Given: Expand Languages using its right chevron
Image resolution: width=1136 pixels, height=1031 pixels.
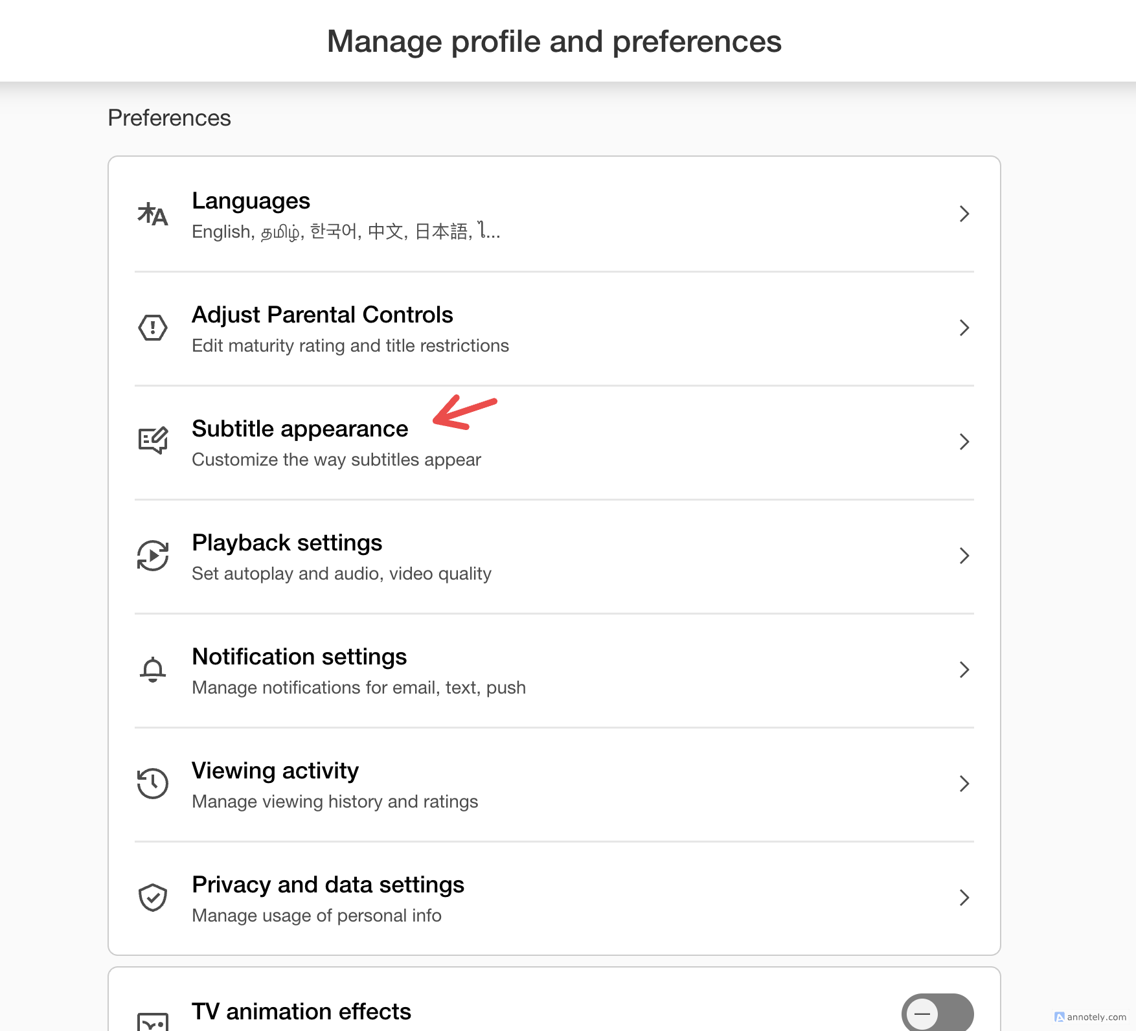Looking at the screenshot, I should click(964, 214).
